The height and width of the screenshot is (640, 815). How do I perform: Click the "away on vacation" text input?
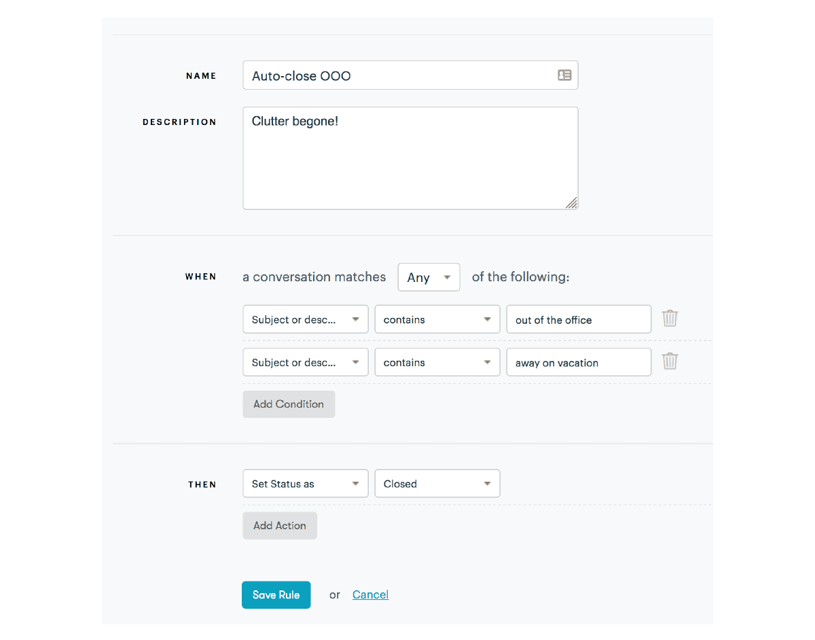(578, 361)
